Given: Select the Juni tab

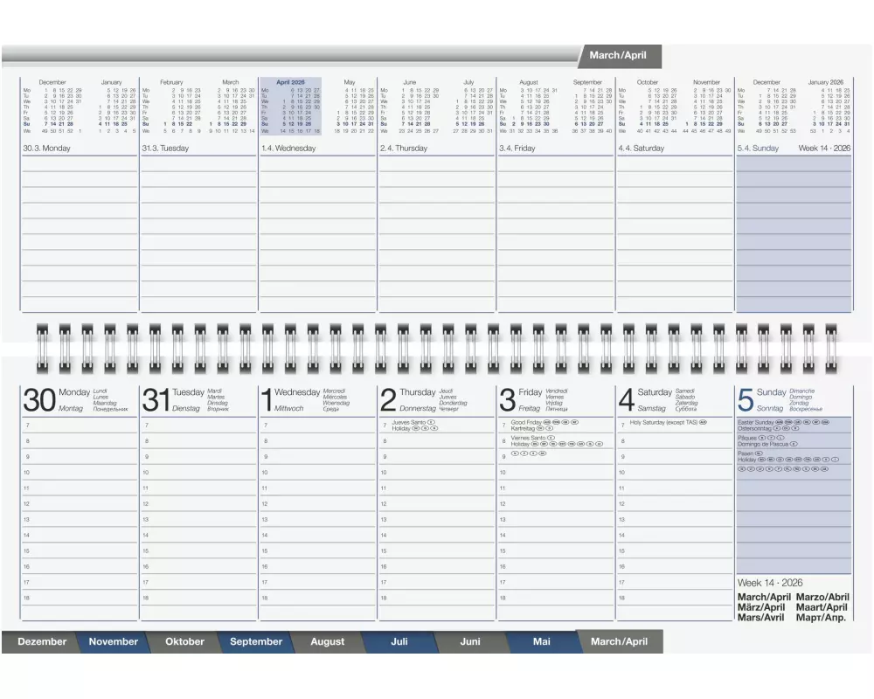Looking at the screenshot, I should (x=470, y=641).
